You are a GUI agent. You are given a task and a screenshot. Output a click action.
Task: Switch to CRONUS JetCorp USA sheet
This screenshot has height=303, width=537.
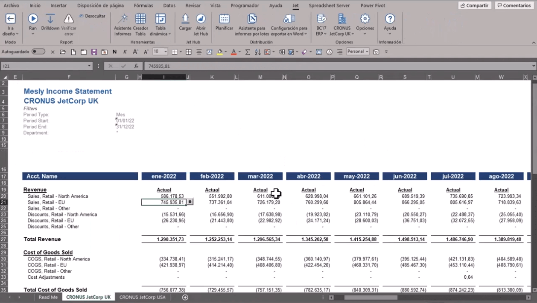142,297
